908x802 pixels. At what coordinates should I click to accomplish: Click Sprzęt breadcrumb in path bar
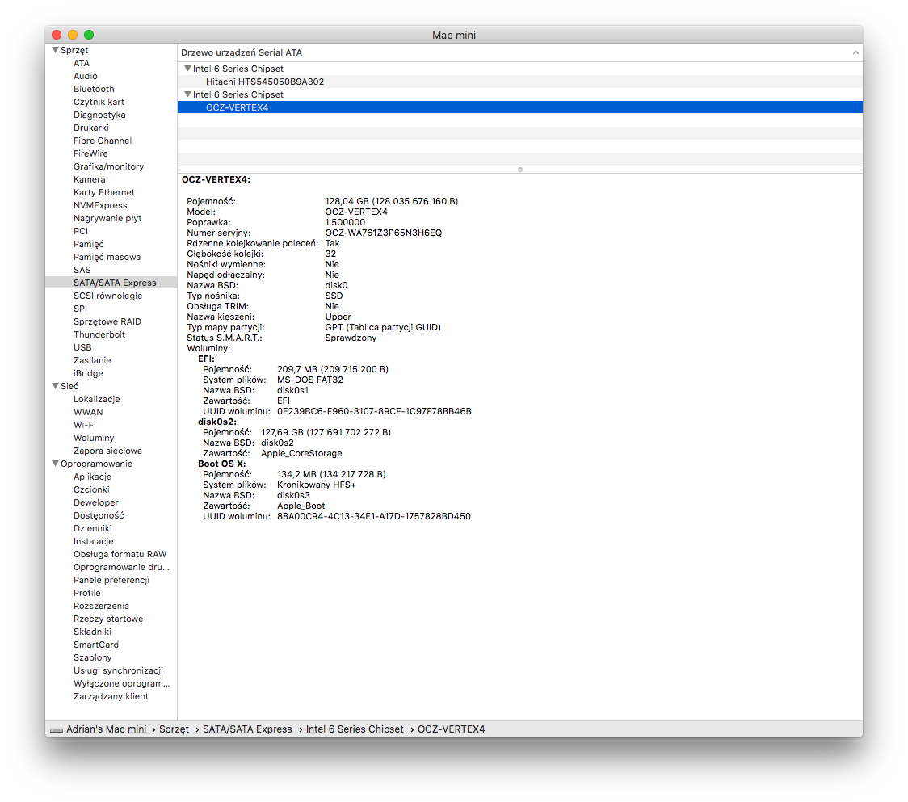coord(174,729)
